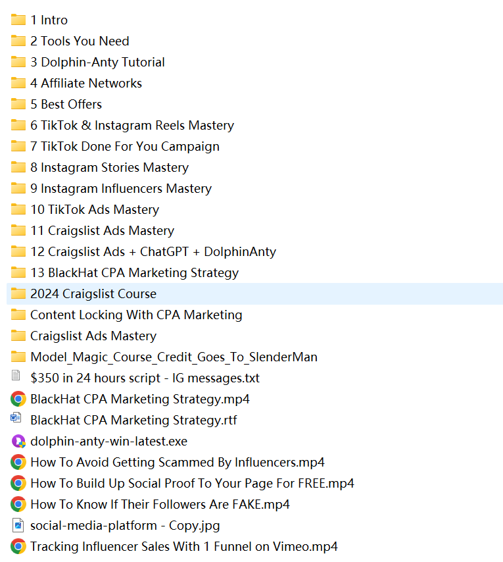Click Chrome icon of Tracking Influencer Sales video
The height and width of the screenshot is (562, 503).
18,546
